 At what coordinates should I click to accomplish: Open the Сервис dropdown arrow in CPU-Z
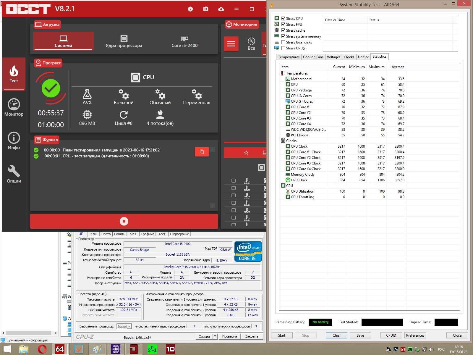pyautogui.click(x=215, y=336)
